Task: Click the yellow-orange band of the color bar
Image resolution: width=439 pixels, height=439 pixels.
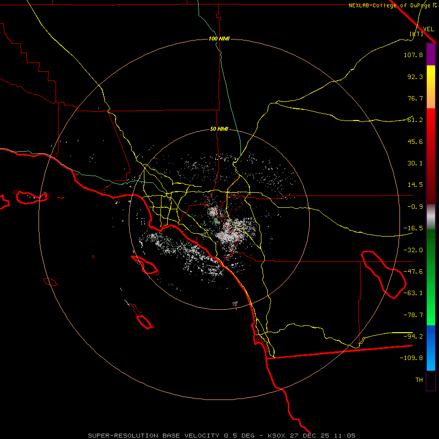Action: [x=431, y=87]
